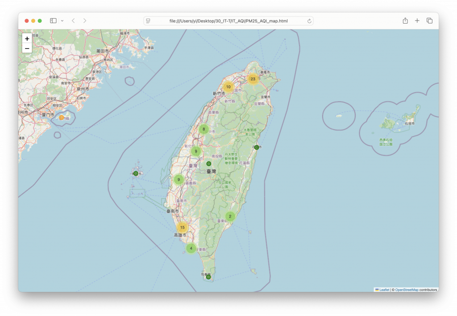The image size is (457, 316).
Task: Select the green marker at Hengchun southern tip
Action: click(208, 277)
